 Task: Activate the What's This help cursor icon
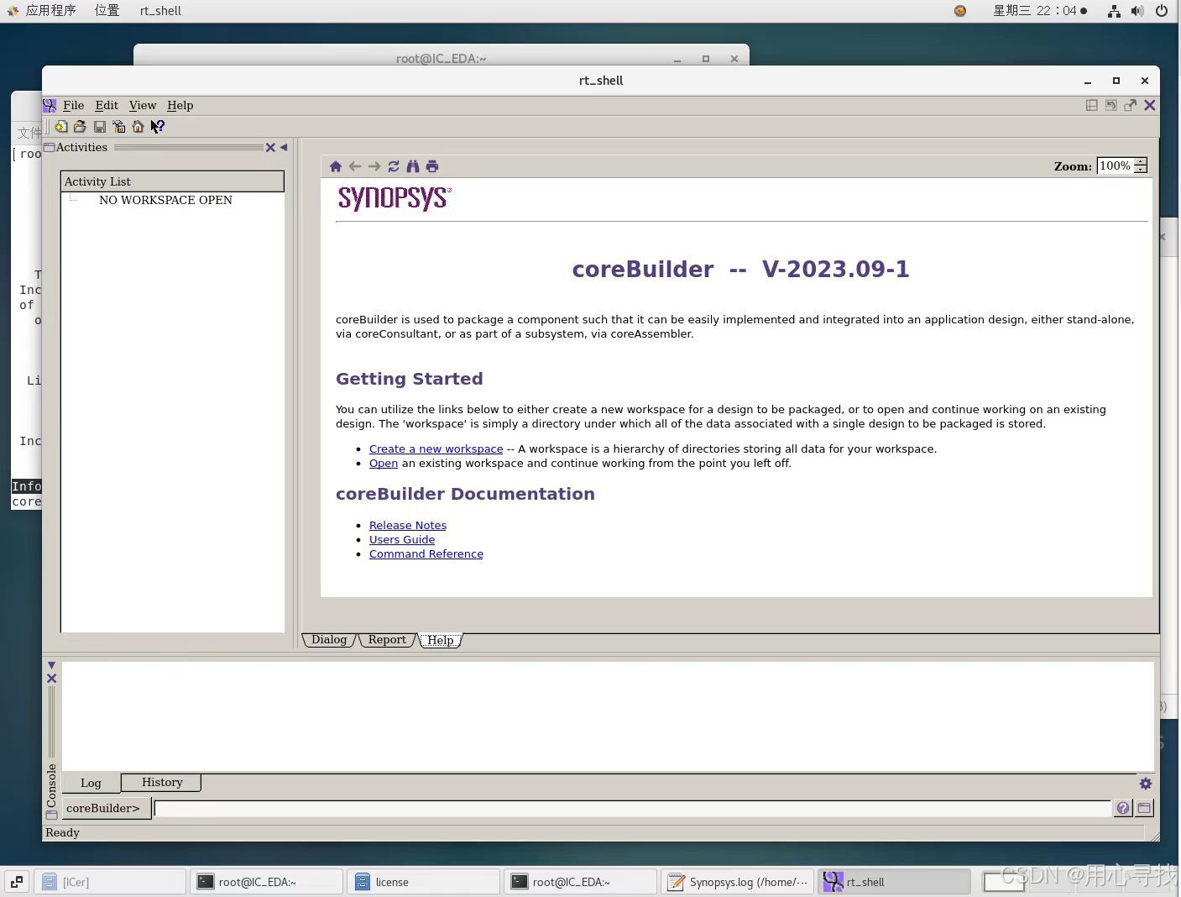coord(158,127)
